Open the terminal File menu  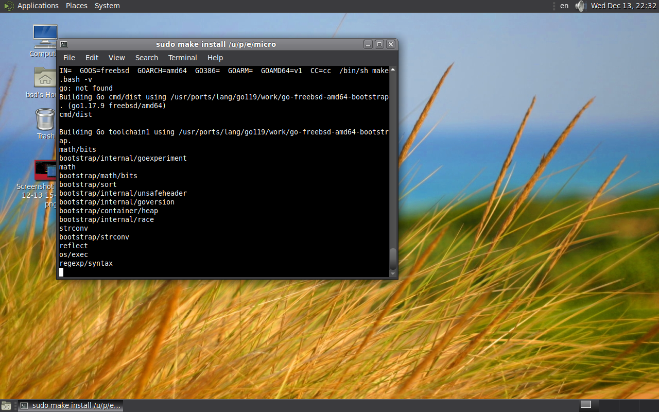point(69,58)
